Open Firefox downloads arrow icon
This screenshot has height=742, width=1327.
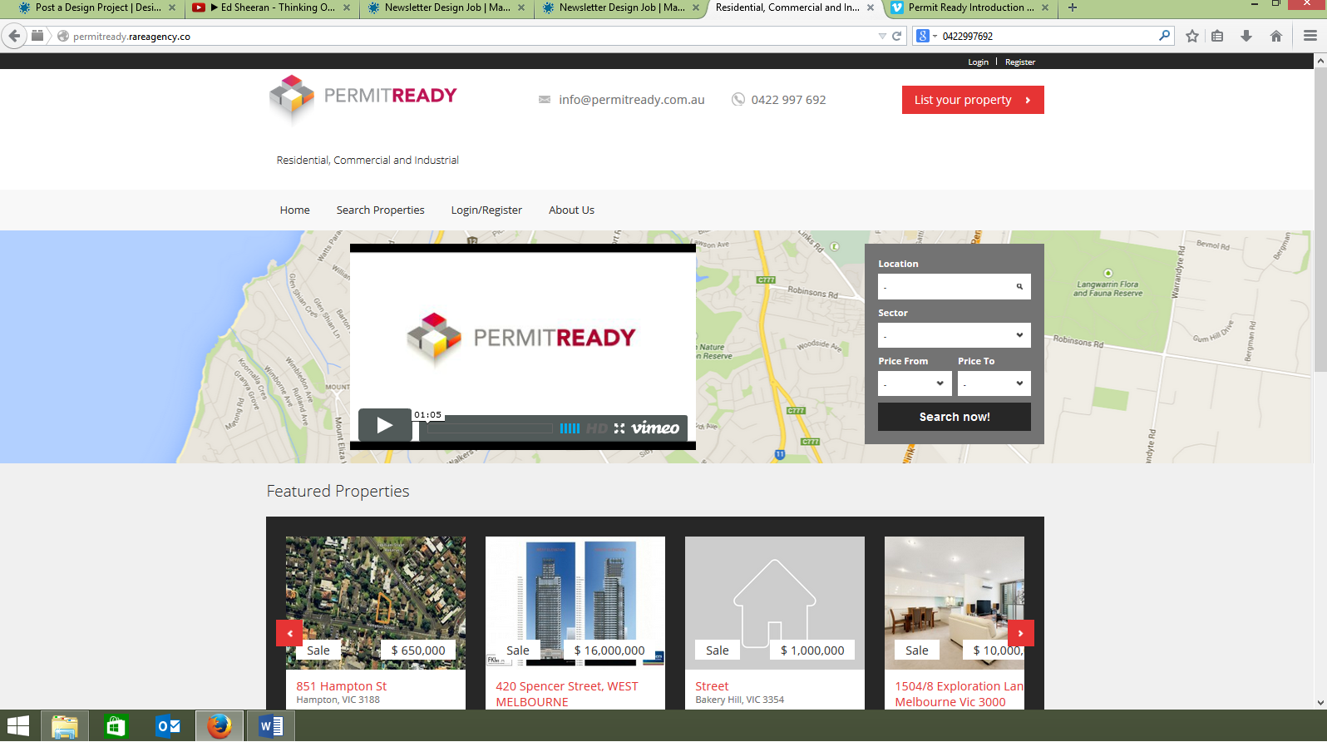(x=1246, y=36)
